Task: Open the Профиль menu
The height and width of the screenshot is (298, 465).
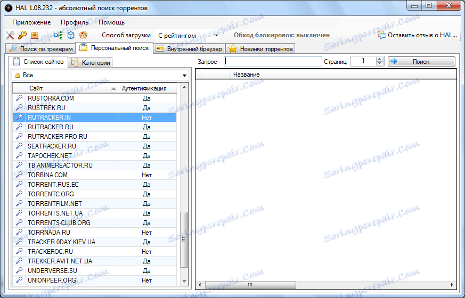Action: 75,22
